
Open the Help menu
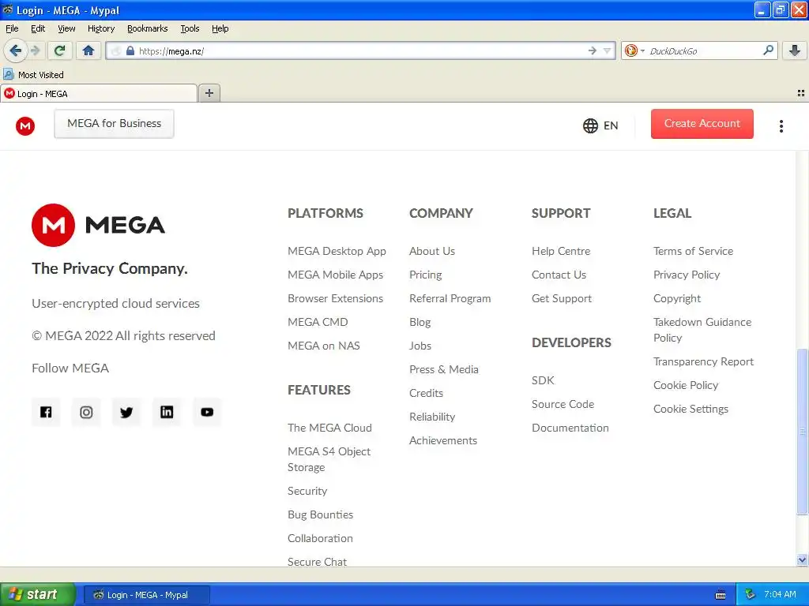point(220,28)
